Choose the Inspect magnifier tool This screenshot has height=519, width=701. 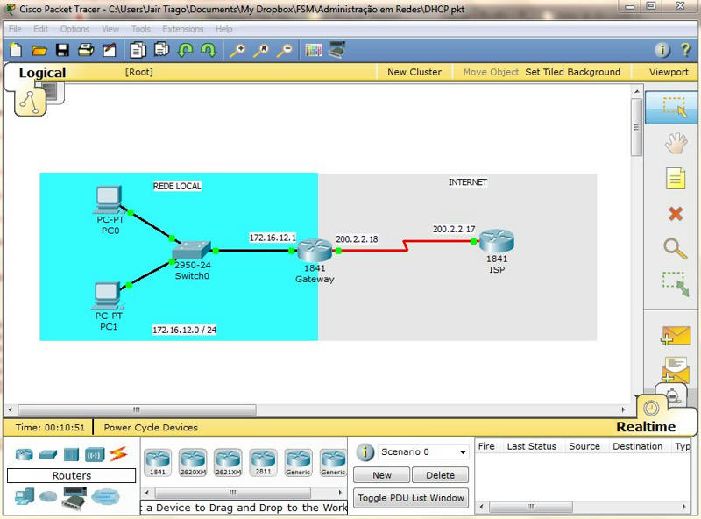tap(675, 249)
